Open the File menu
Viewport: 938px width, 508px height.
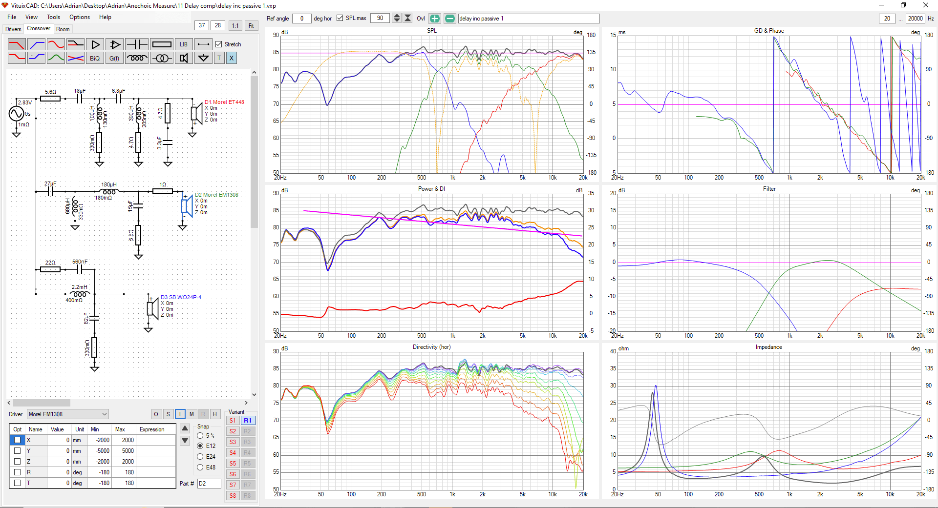pyautogui.click(x=12, y=17)
